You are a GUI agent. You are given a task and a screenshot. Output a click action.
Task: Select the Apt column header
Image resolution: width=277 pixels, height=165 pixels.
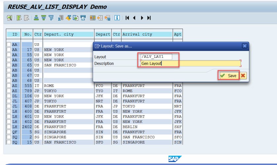[178, 34]
